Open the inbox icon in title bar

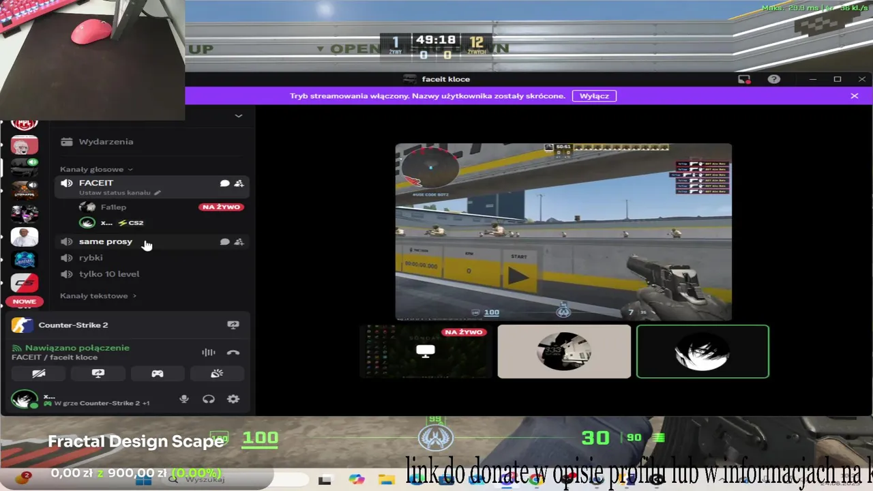click(x=744, y=79)
